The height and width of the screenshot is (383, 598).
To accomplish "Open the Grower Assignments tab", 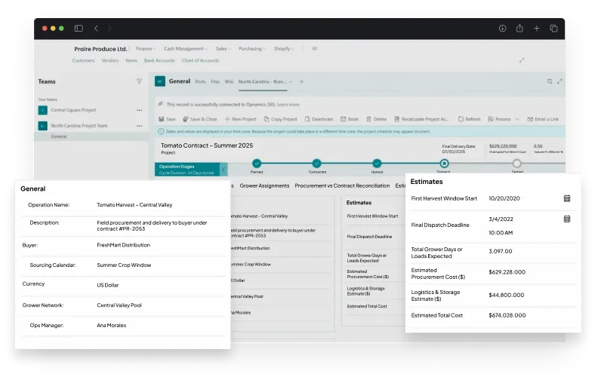I will click(264, 185).
